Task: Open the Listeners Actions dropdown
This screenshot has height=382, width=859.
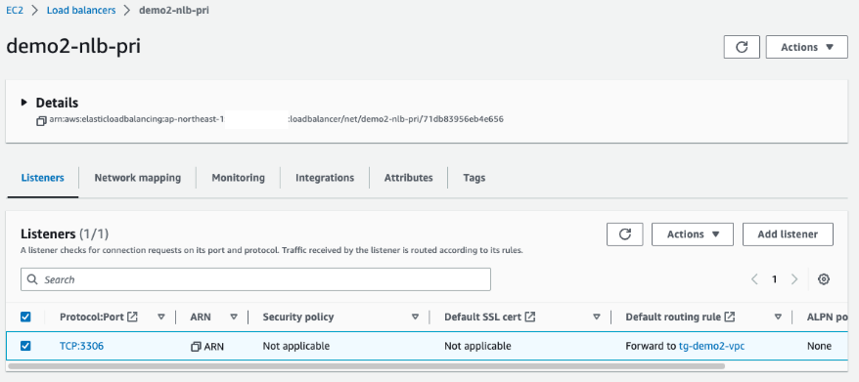Action: [x=693, y=234]
